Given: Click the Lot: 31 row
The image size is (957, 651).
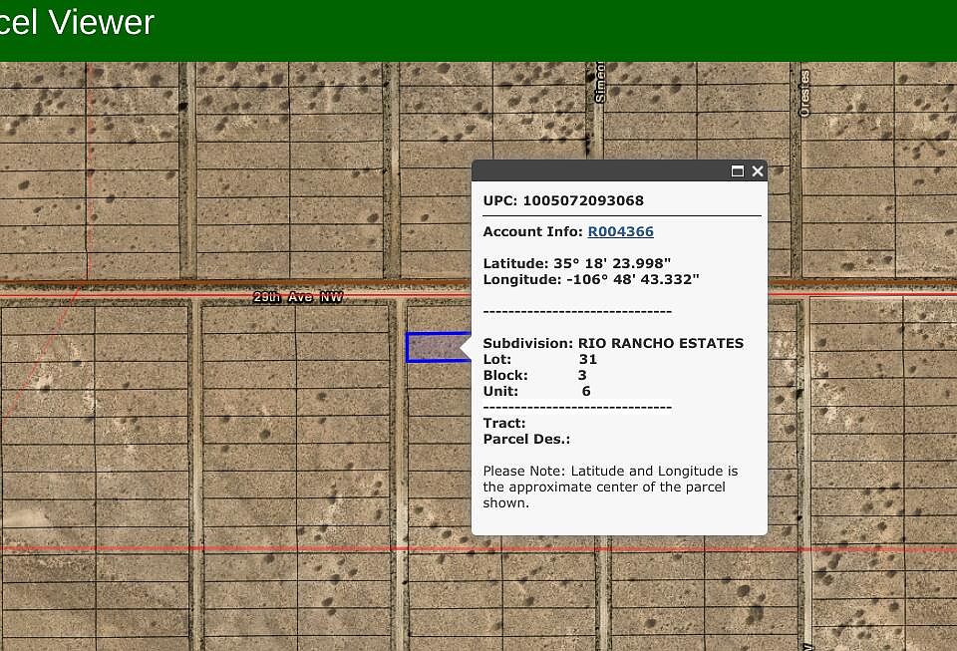Looking at the screenshot, I should pyautogui.click(x=539, y=359).
